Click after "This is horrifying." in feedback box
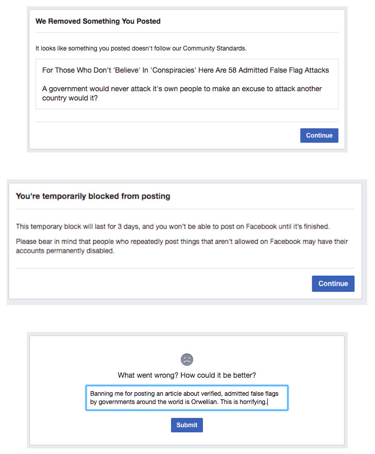375x454 pixels. (x=268, y=402)
